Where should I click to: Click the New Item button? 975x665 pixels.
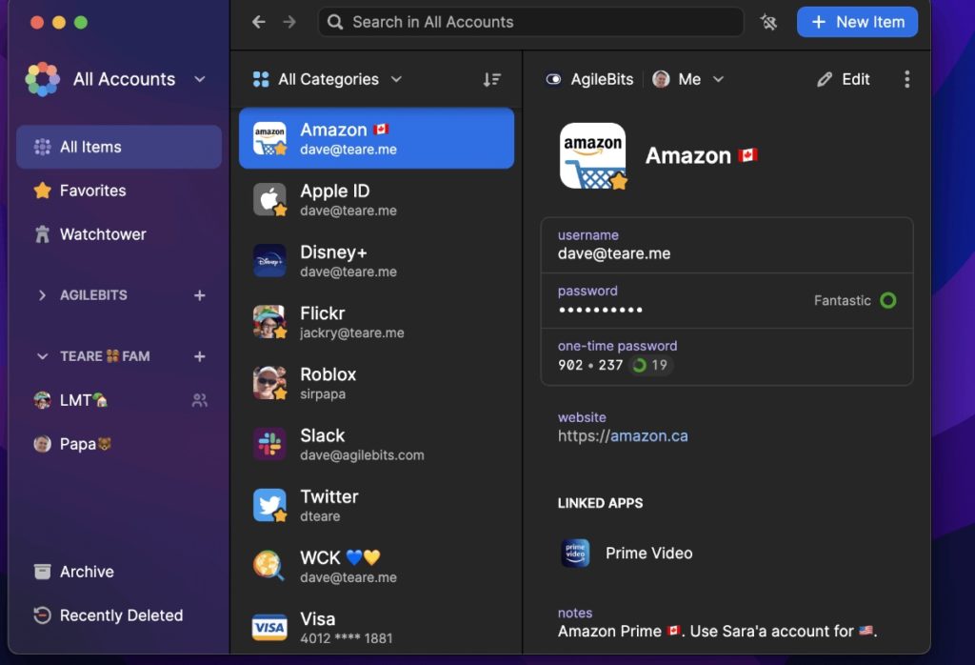857,22
